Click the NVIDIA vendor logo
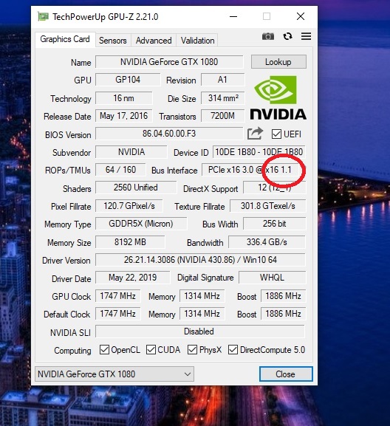The width and height of the screenshot is (390, 426). click(278, 97)
